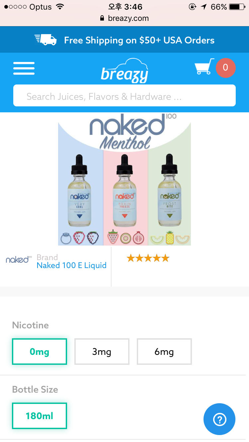Screen dimensions: 249x442
Task: Select the 3mg nicotine option
Action: [x=102, y=352]
